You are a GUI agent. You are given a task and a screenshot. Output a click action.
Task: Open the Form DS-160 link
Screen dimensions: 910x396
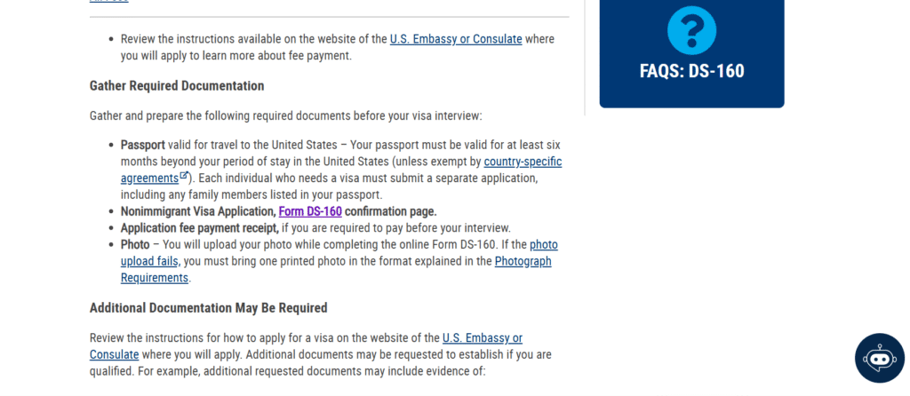point(309,211)
